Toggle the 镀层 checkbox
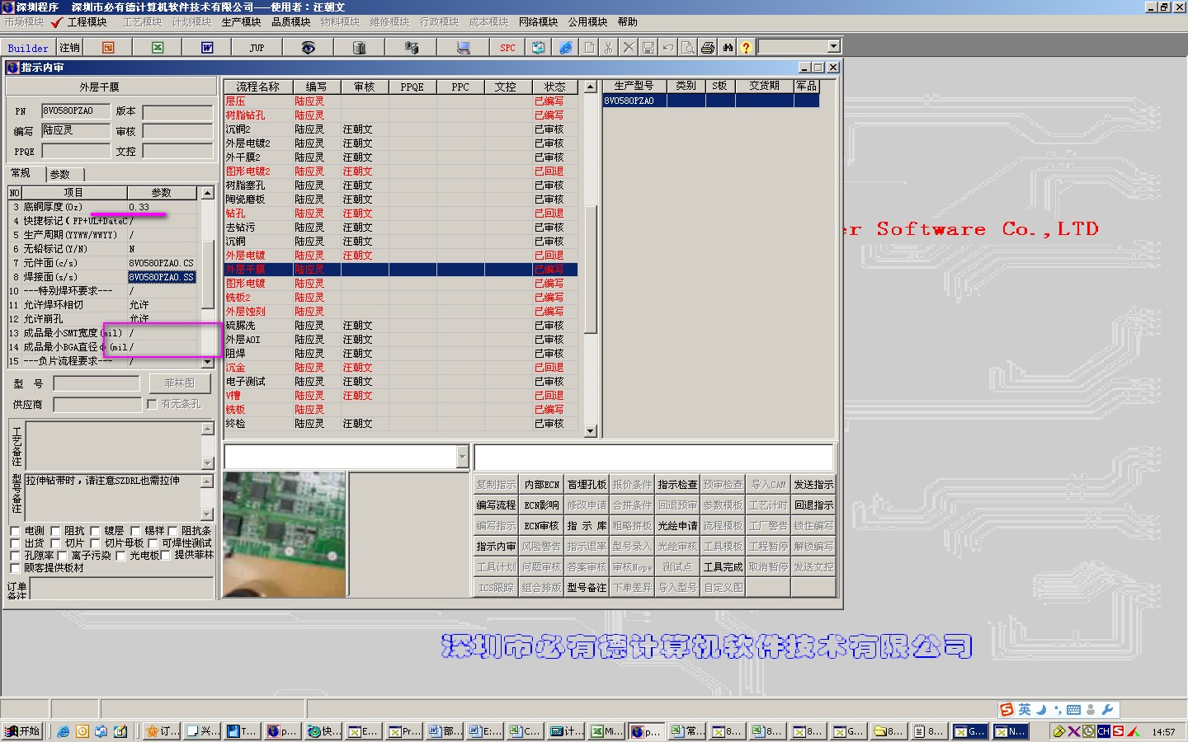1188x742 pixels. [x=95, y=531]
